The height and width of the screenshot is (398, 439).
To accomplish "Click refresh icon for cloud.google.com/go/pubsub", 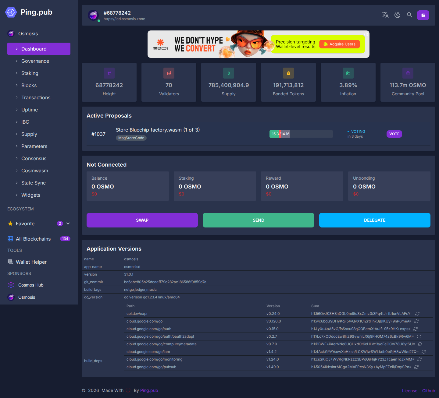I will (x=416, y=367).
